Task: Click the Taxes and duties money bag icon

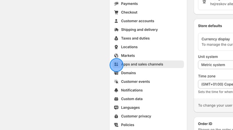Action: (116, 38)
